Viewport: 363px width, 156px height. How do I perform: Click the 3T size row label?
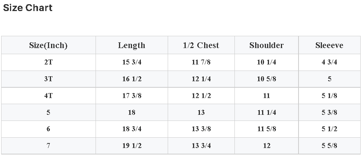pos(48,79)
